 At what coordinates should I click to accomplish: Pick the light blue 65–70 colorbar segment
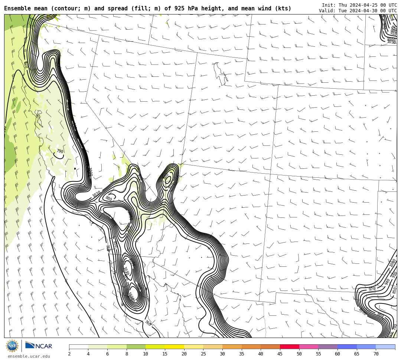click(366, 347)
